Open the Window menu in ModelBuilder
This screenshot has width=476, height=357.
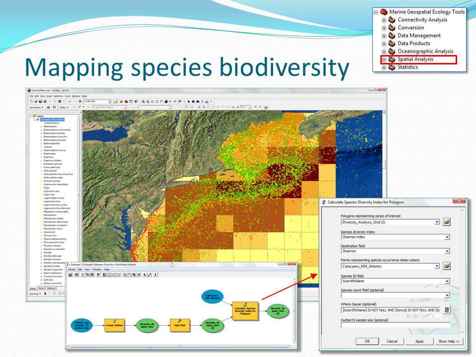point(97,269)
